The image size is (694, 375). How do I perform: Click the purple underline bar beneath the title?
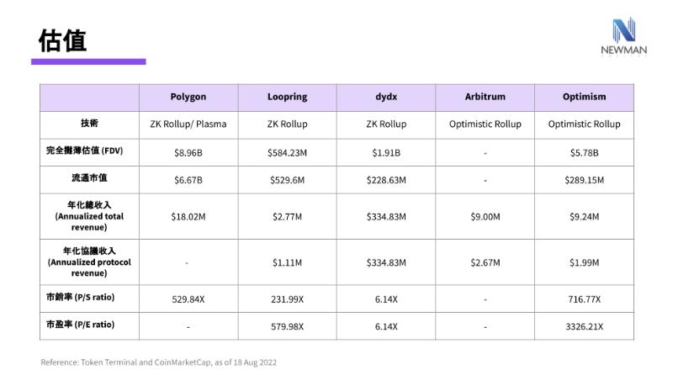point(88,61)
